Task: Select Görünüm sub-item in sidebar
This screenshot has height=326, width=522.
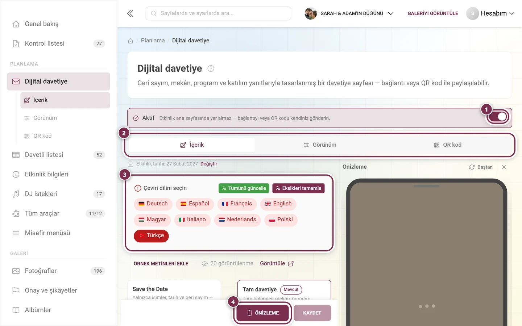Action: [x=65, y=118]
